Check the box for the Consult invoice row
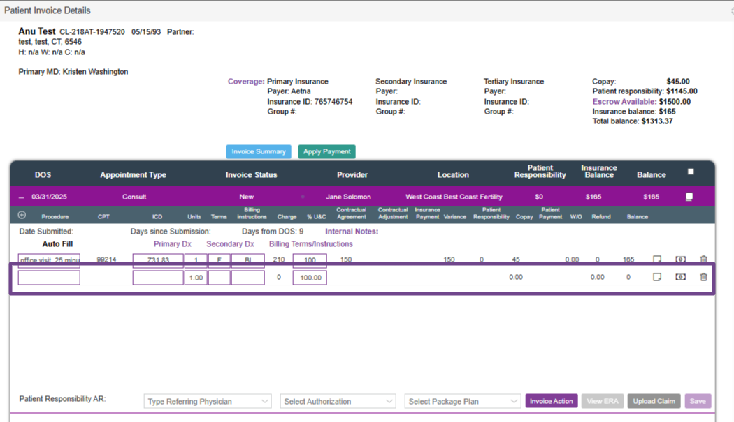This screenshot has width=734, height=422. pyautogui.click(x=689, y=197)
